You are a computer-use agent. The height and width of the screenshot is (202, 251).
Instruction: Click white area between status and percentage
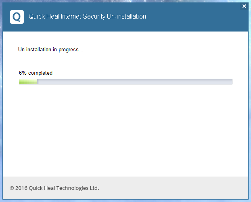[121, 61]
